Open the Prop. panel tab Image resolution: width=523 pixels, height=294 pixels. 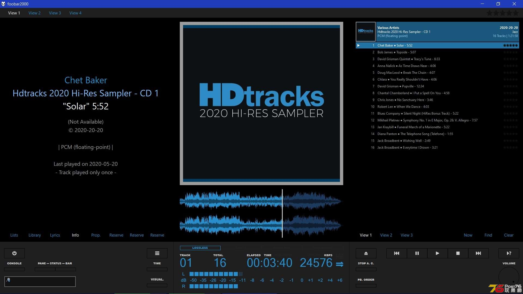tap(96, 235)
